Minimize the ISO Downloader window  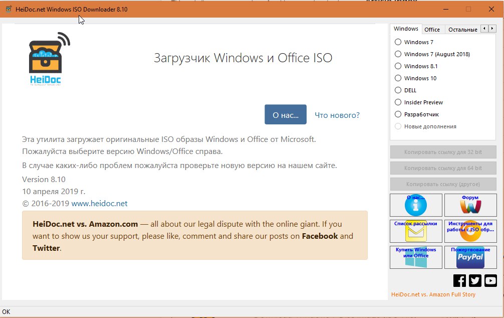[x=446, y=9]
